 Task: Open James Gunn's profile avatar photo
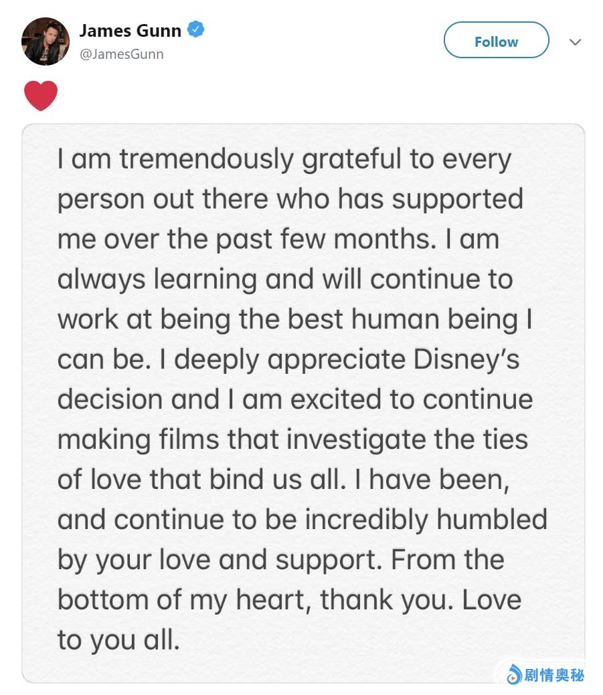click(x=46, y=41)
